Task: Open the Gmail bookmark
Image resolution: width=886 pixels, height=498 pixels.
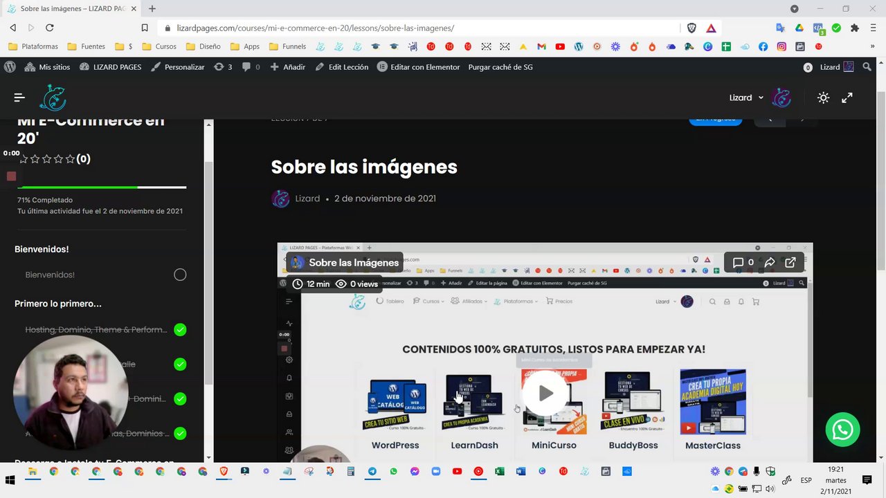Action: 541,46
